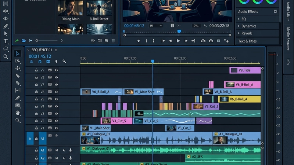The width and height of the screenshot is (294, 165).
Task: Open the SEQUENCE 01 panel menu
Action: [56, 50]
